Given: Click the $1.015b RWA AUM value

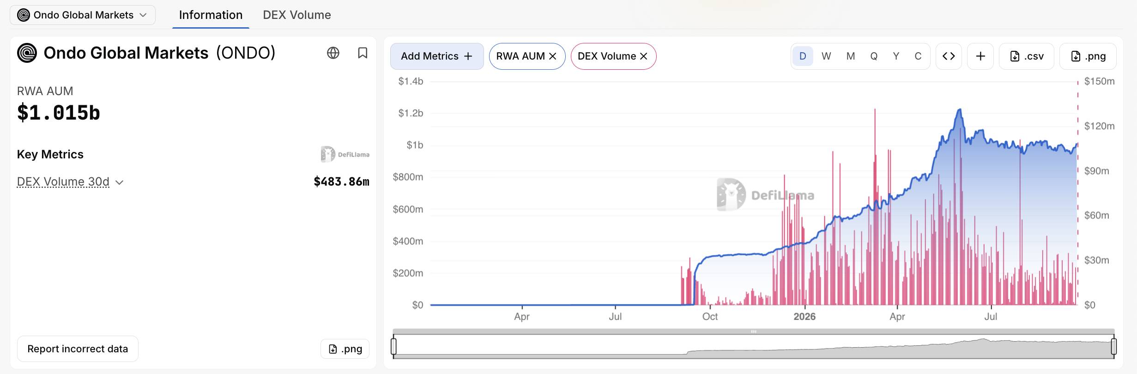Looking at the screenshot, I should click(59, 113).
